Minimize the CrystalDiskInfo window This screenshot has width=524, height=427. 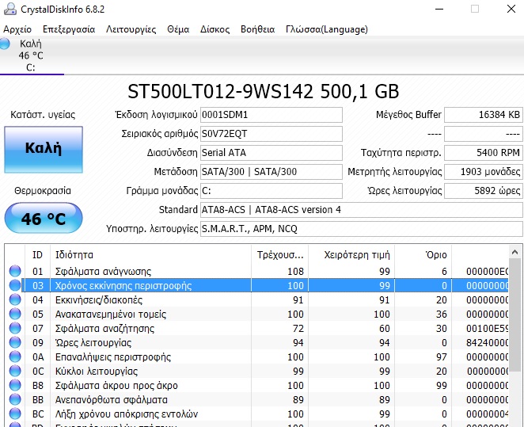(439, 9)
